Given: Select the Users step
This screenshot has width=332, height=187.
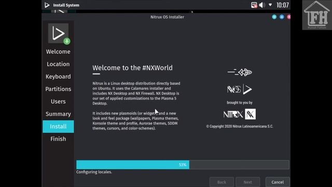Looking at the screenshot, I should (x=58, y=102).
